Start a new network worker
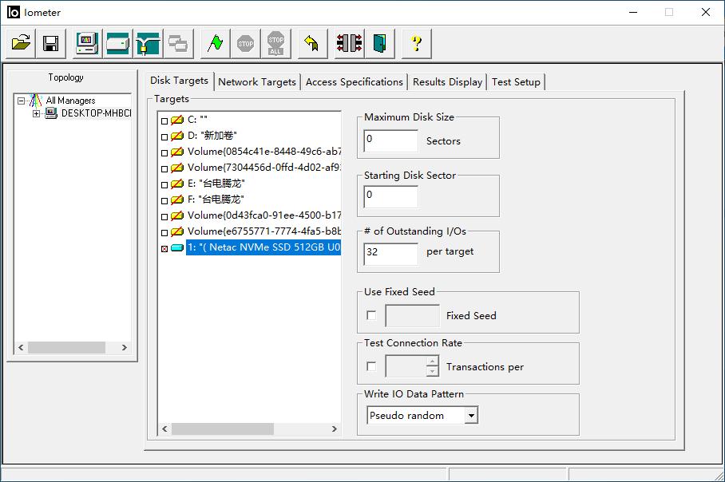 click(x=148, y=43)
